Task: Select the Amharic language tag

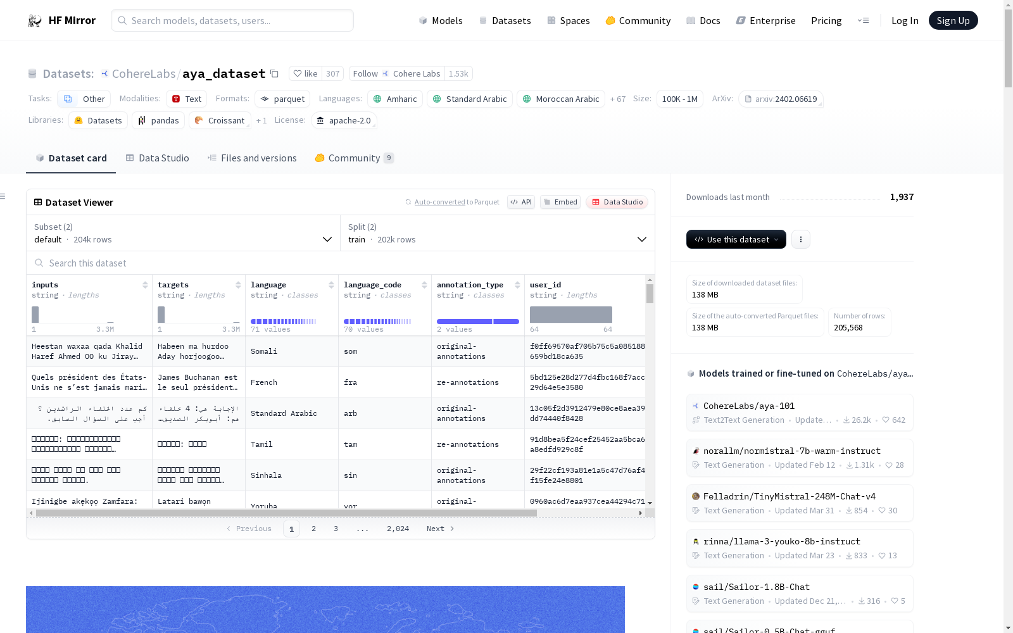Action: 395,99
